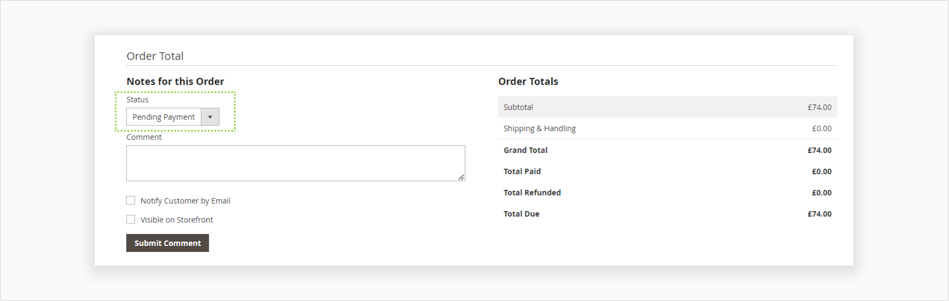The width and height of the screenshot is (949, 301).
Task: Click the Grand Total £74.00 amount
Action: 819,150
